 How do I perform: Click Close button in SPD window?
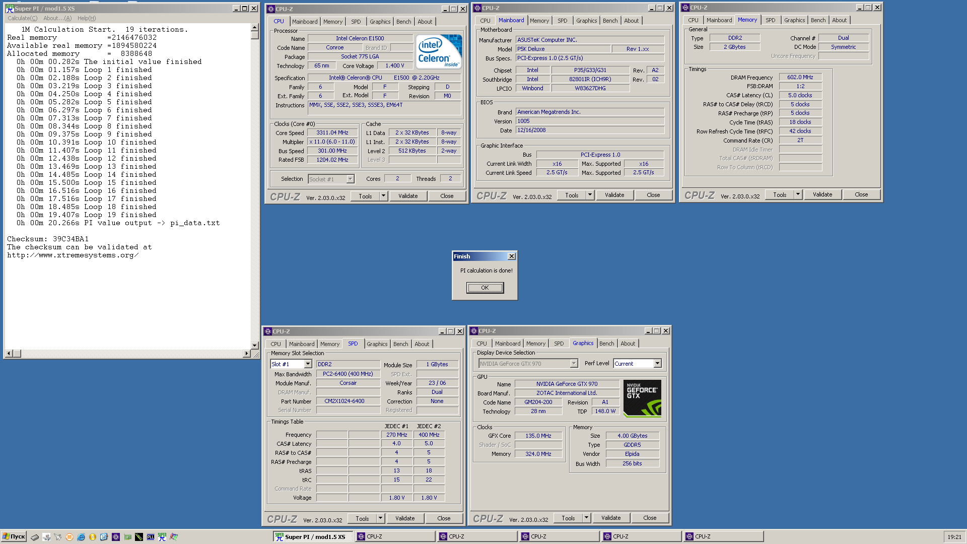[x=444, y=518]
